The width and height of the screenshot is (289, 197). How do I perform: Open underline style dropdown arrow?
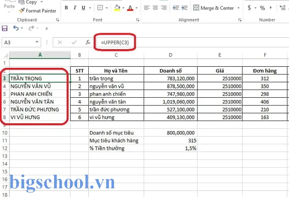pyautogui.click(x=90, y=8)
